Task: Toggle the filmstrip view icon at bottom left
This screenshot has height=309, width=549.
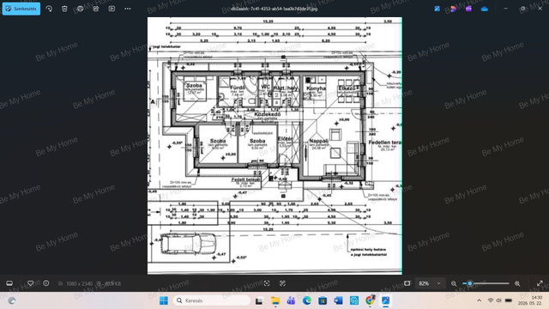Action: (9, 283)
